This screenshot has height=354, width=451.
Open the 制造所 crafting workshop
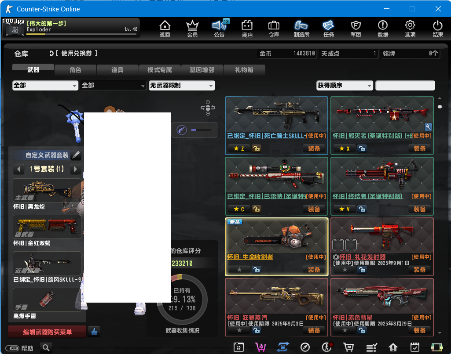[301, 29]
